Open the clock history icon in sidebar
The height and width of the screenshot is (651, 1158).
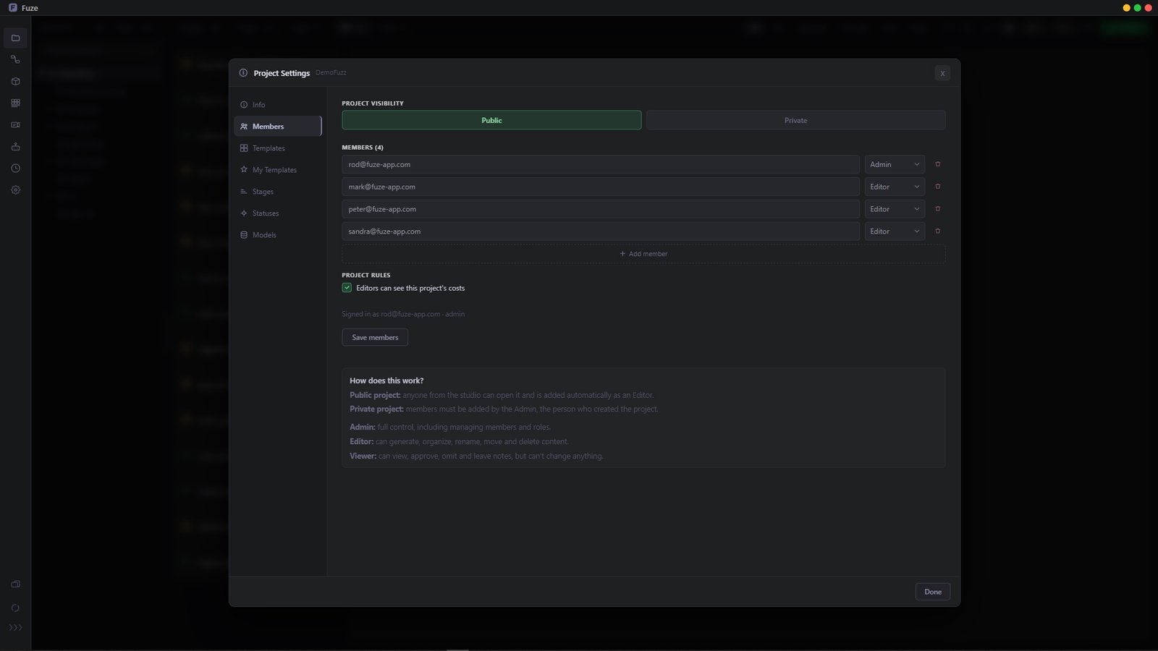[x=15, y=168]
